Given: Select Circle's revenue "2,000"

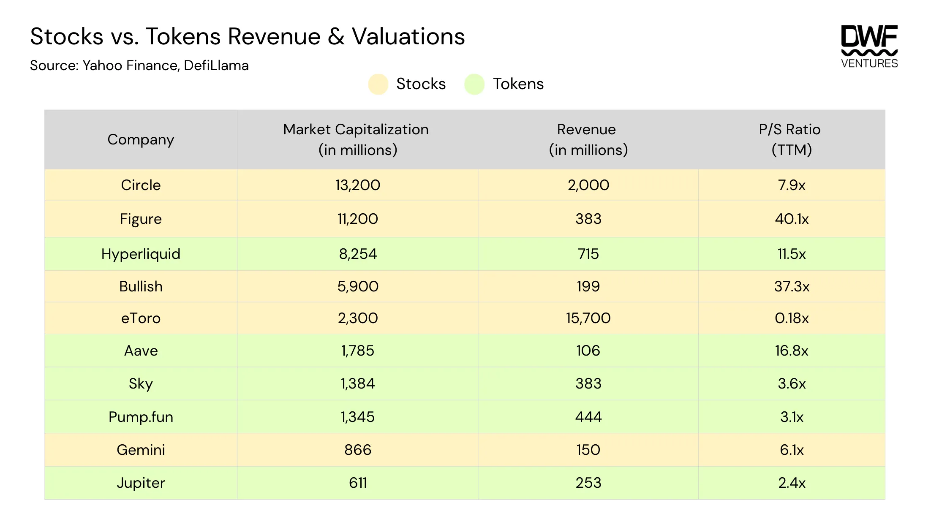Looking at the screenshot, I should [x=588, y=185].
